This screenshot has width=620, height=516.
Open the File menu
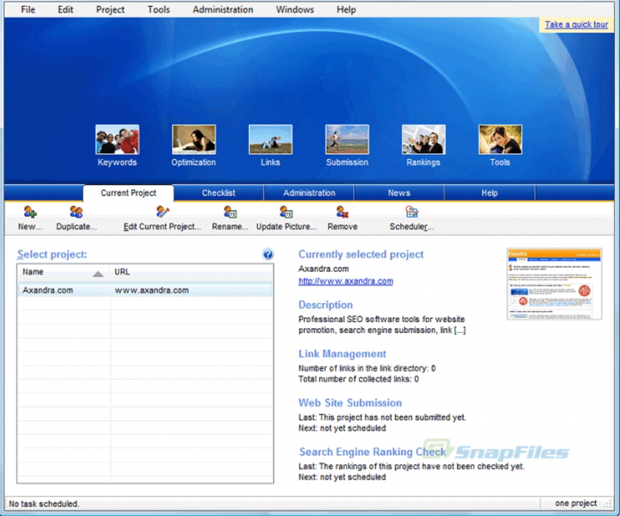pyautogui.click(x=28, y=10)
